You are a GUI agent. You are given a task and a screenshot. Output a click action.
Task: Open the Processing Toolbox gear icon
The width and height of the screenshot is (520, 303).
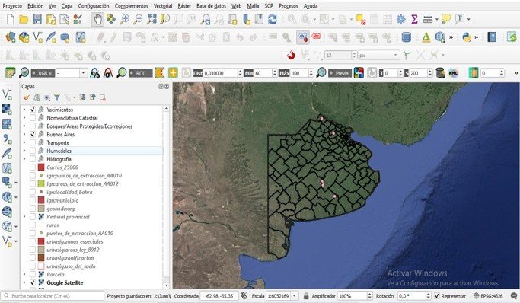[401, 19]
